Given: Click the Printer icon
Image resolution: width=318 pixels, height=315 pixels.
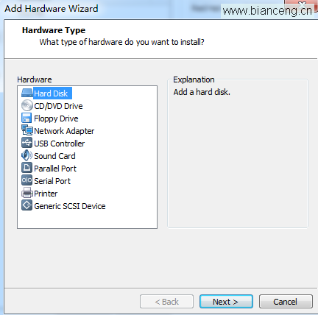Looking at the screenshot, I should pyautogui.click(x=27, y=193).
